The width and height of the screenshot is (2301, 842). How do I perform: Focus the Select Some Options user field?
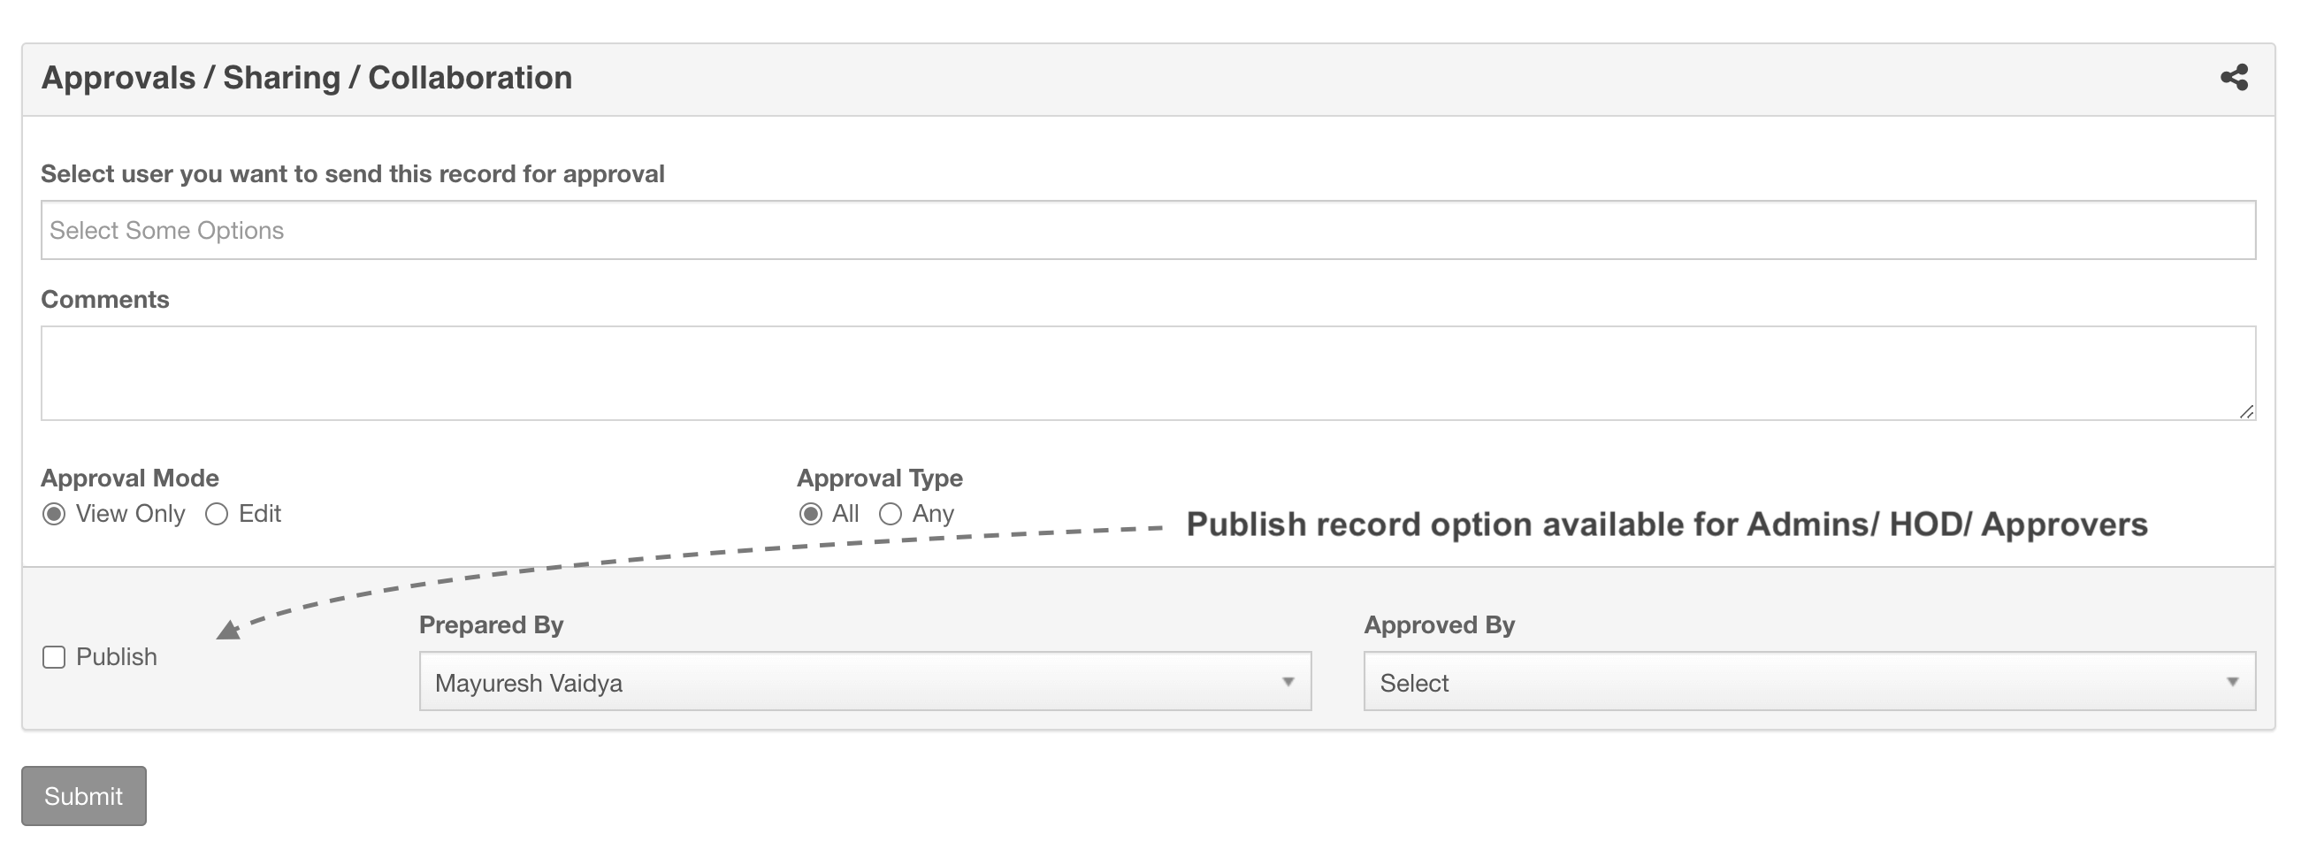pyautogui.click(x=1148, y=230)
